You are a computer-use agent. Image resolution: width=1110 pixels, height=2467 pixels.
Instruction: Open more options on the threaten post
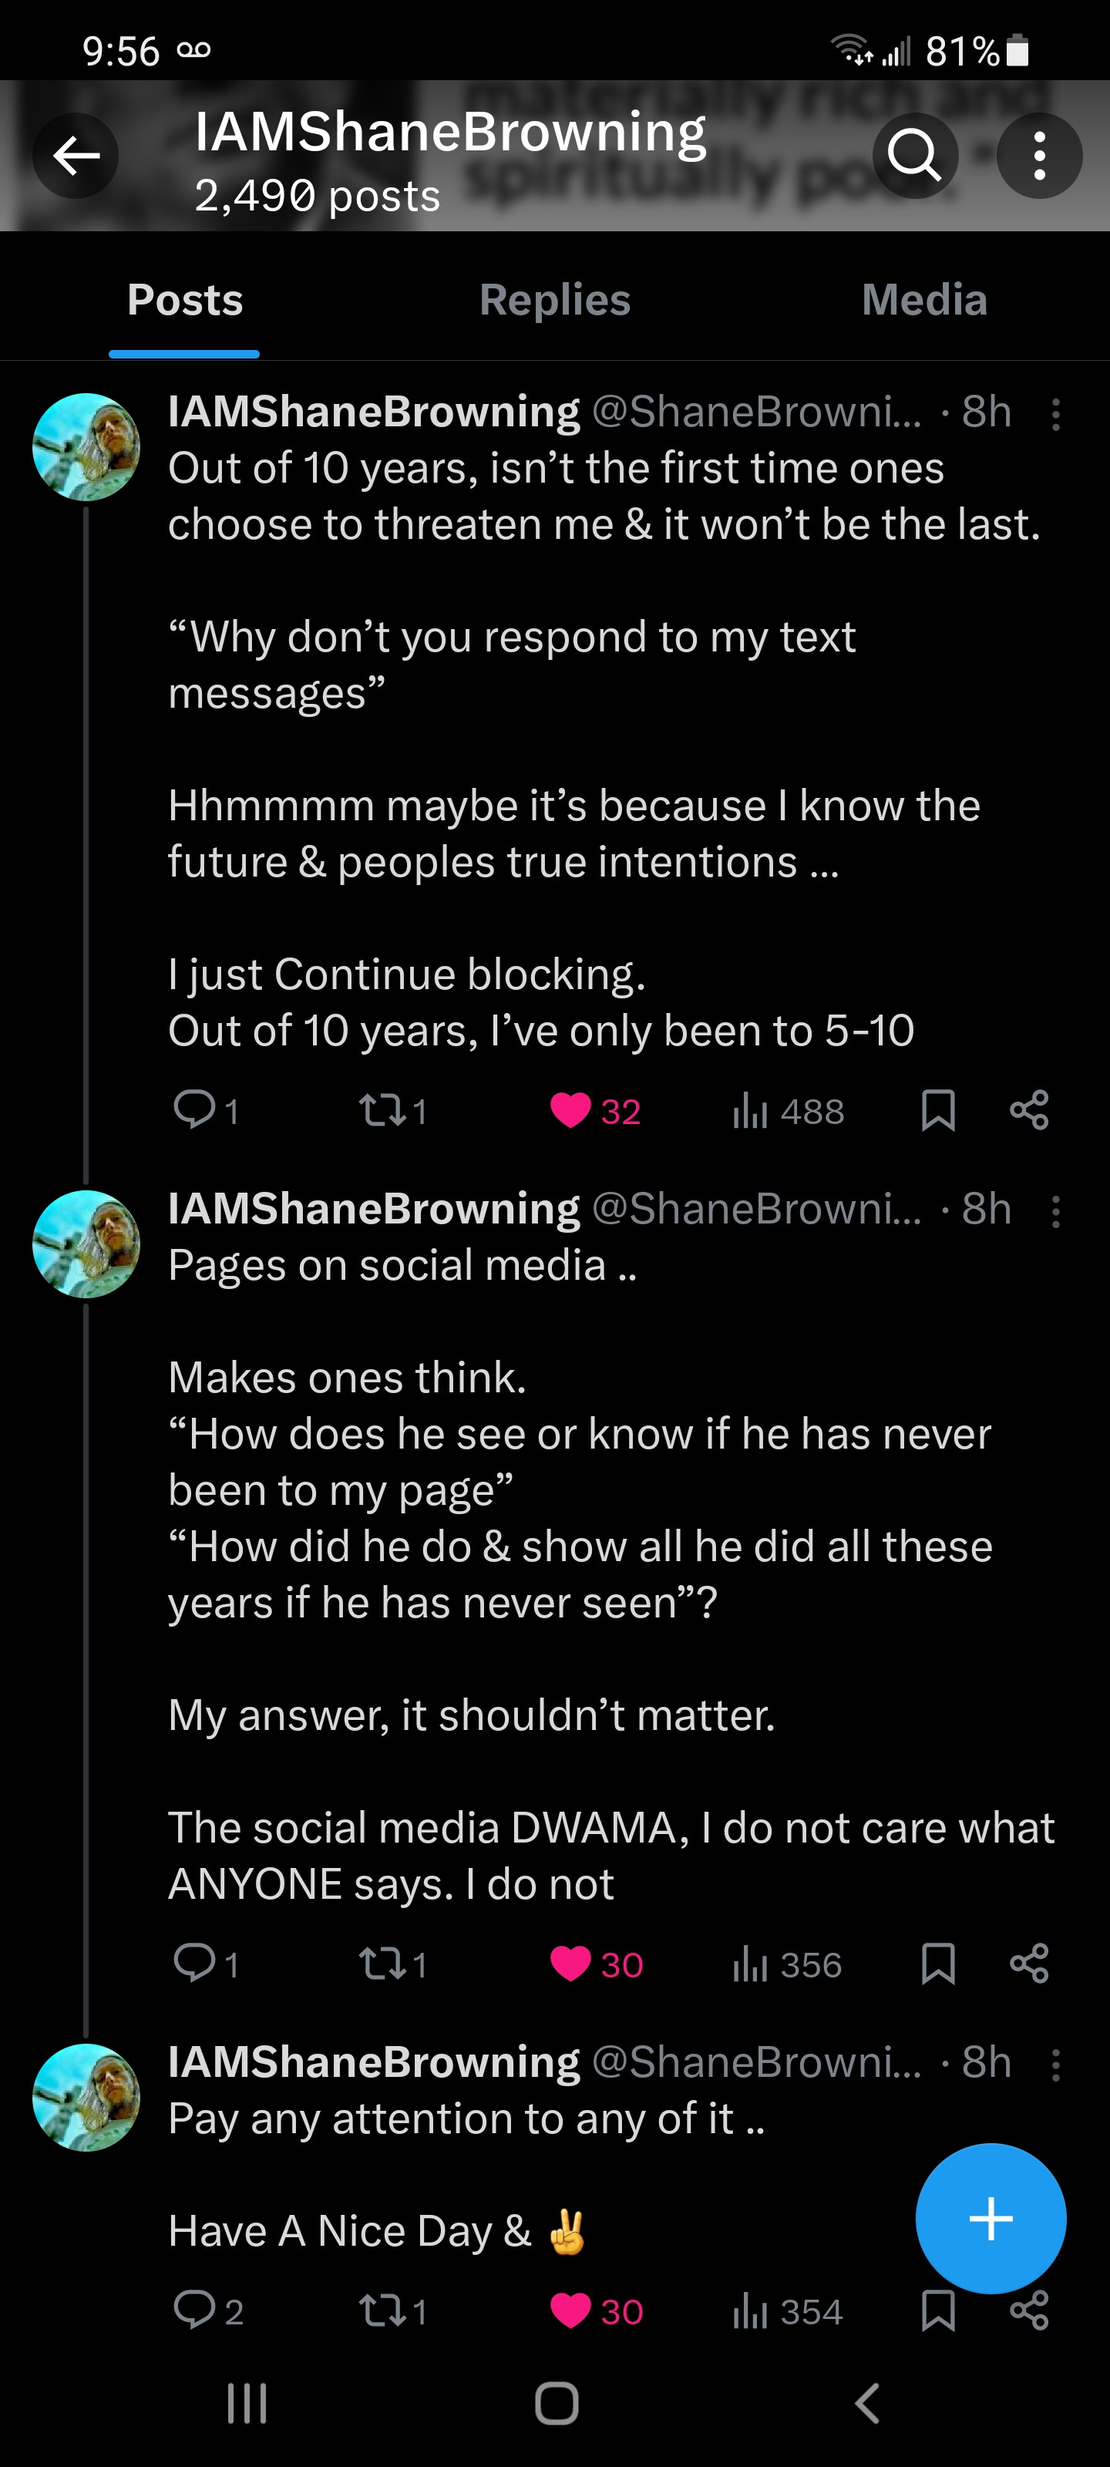[1055, 415]
